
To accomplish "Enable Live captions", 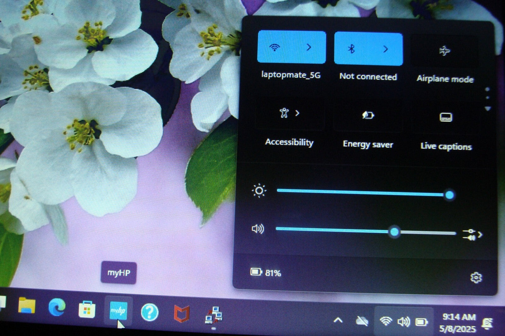I will [446, 117].
